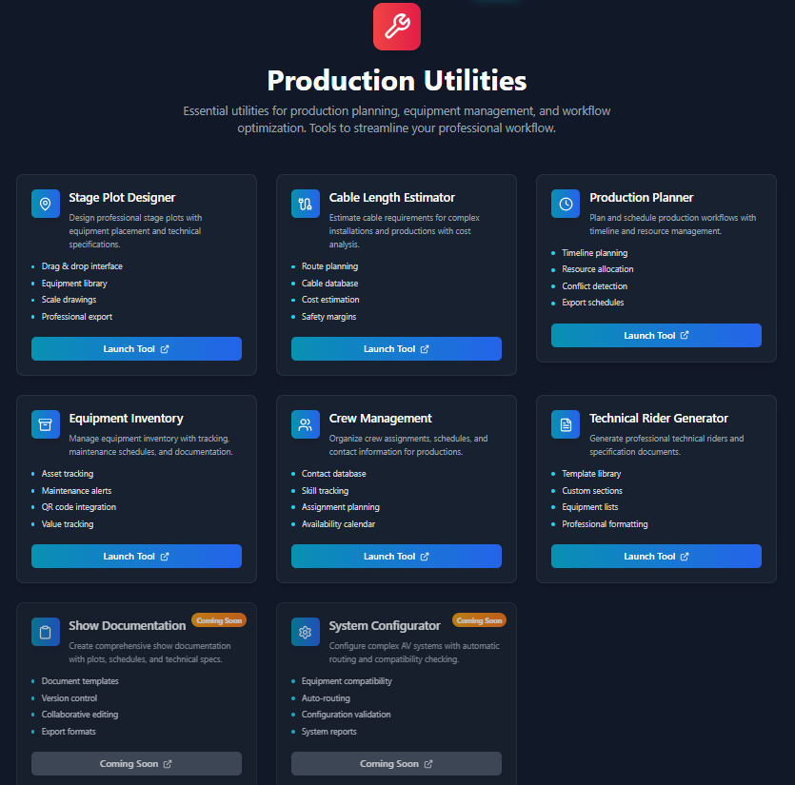Click the Coming Soon button under Show Documentation
Viewport: 795px width, 785px height.
[x=136, y=763]
